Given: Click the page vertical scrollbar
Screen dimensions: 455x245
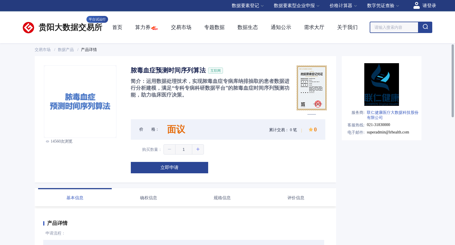Looking at the screenshot, I should pos(453,81).
